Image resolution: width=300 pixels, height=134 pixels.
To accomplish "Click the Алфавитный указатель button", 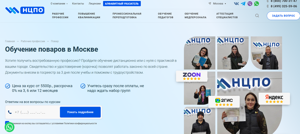I will pyautogui.click(x=122, y=4).
